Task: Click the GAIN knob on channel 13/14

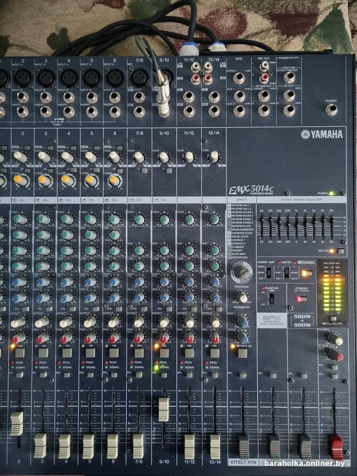Action: click(x=214, y=157)
